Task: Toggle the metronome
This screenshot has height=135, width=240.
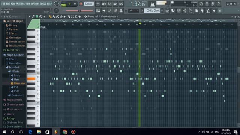Action: tap(98, 4)
